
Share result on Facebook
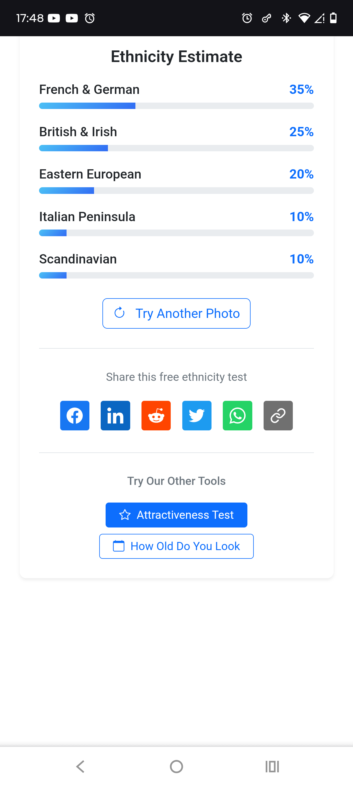click(x=75, y=415)
